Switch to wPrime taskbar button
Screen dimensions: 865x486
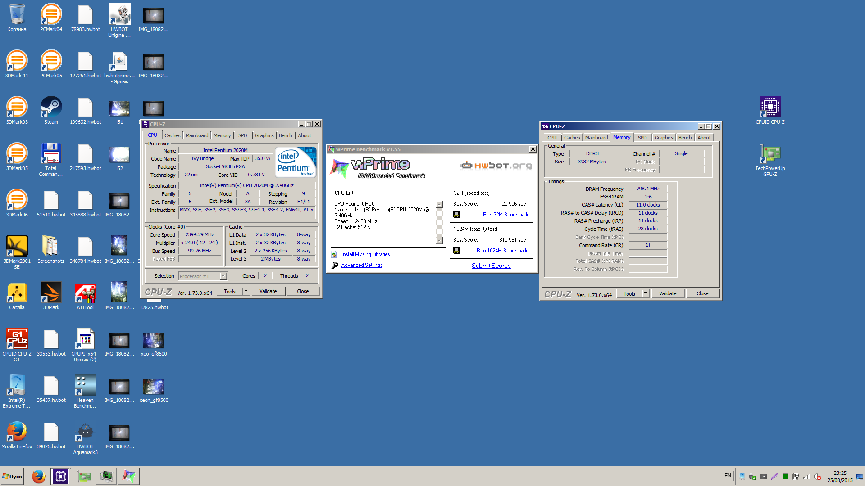click(x=129, y=476)
